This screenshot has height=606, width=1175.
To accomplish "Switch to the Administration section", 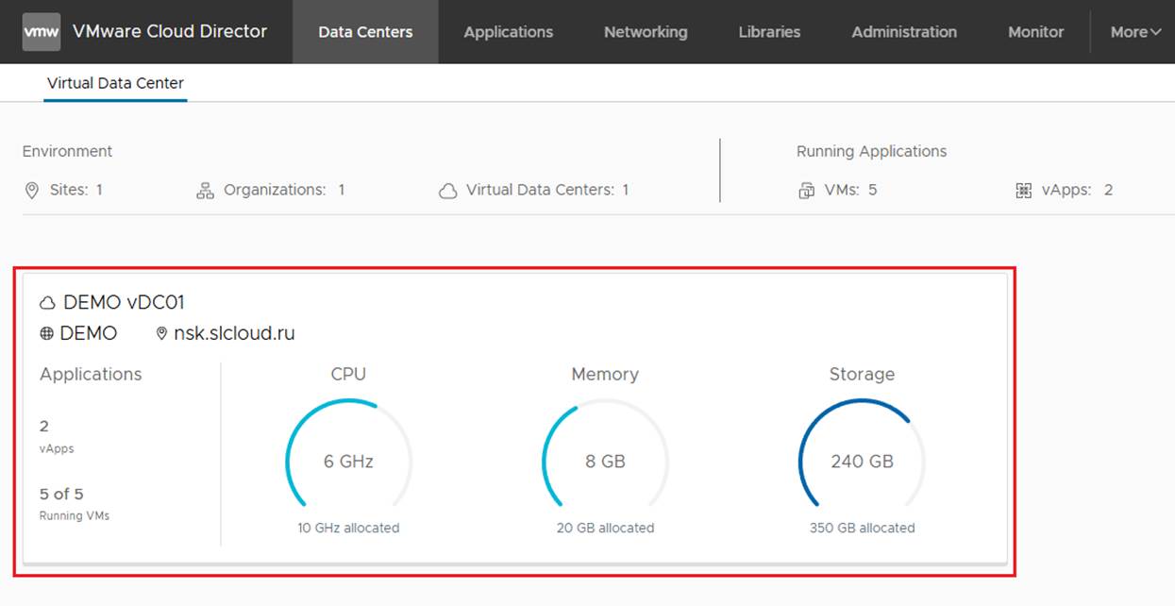I will coord(903,32).
